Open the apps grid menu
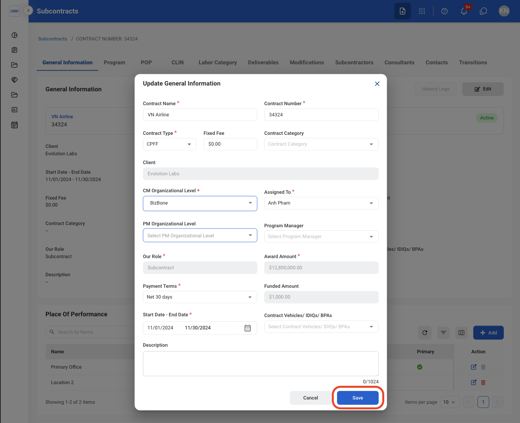This screenshot has height=423, width=520. [x=422, y=11]
